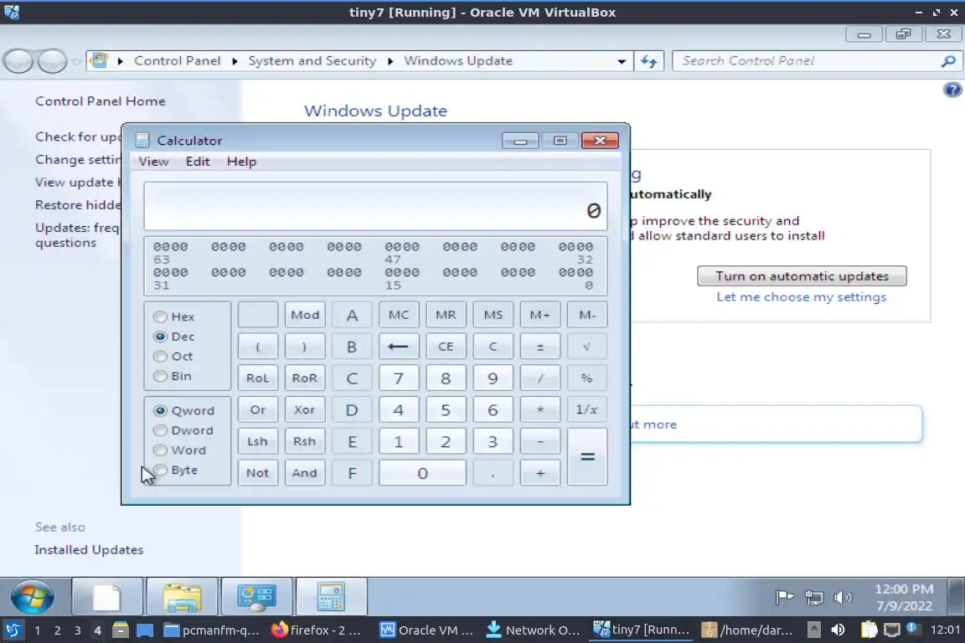Click the backspace arrow calculator key
The width and height of the screenshot is (965, 643).
click(x=398, y=347)
